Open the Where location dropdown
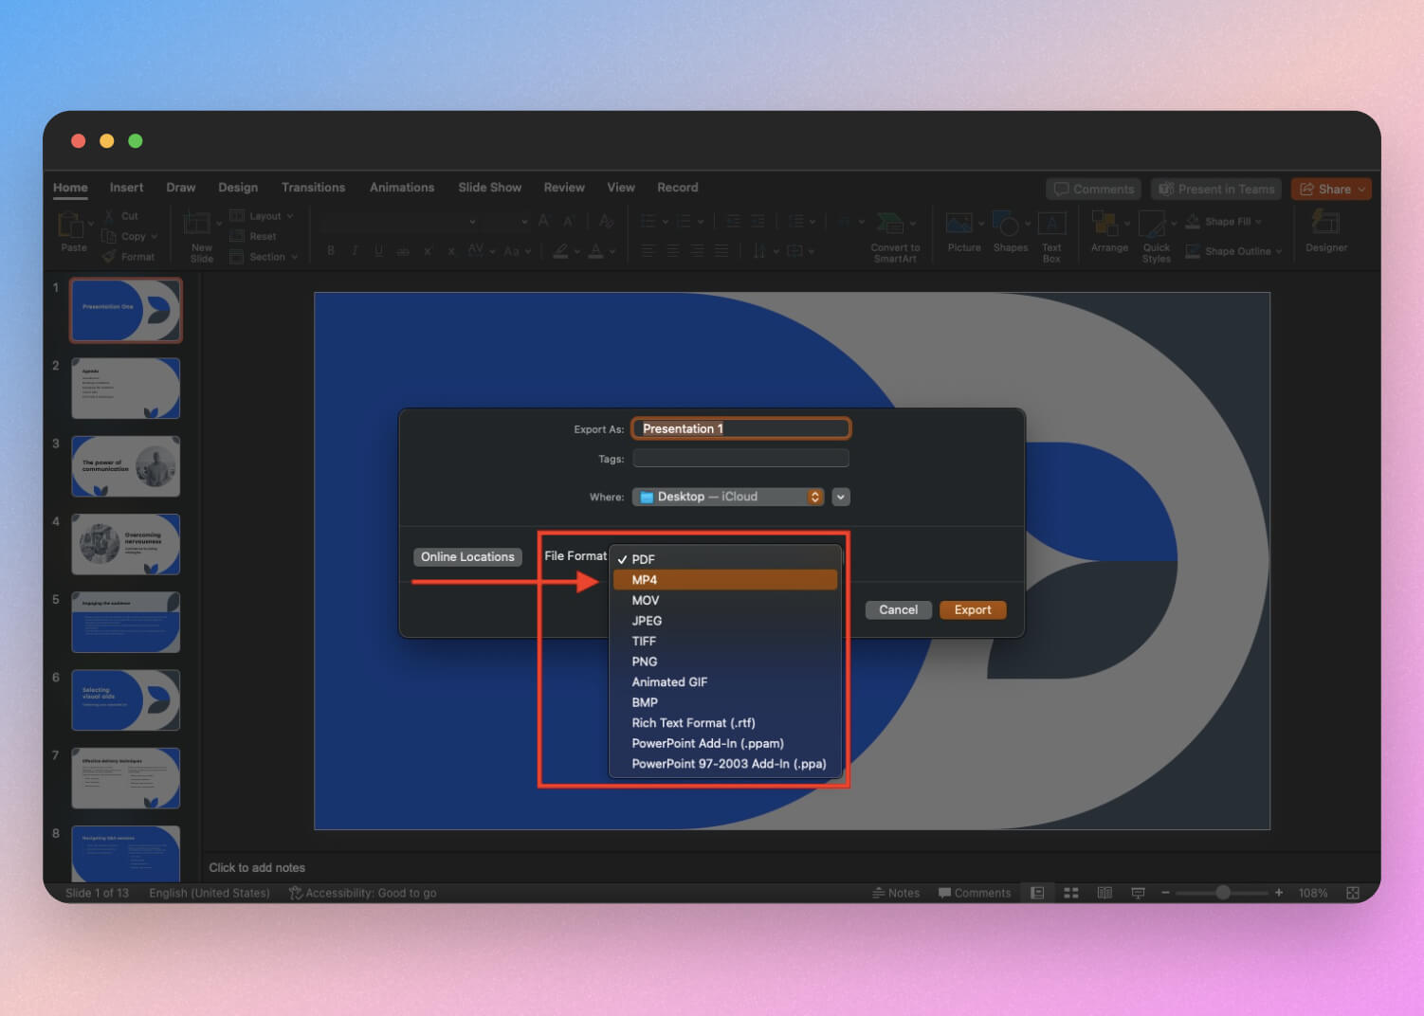 [728, 496]
